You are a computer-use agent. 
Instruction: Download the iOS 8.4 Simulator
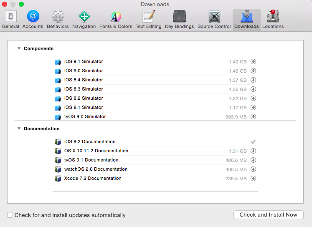[x=253, y=80]
